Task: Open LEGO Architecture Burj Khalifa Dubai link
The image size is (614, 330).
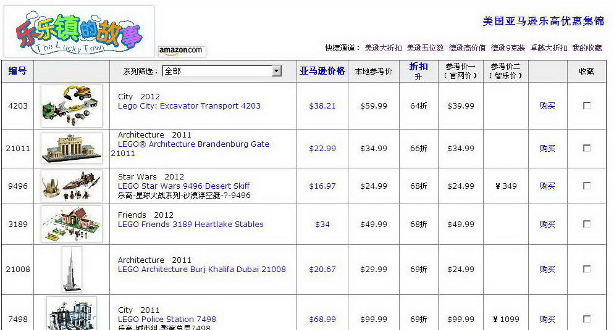Action: [201, 269]
